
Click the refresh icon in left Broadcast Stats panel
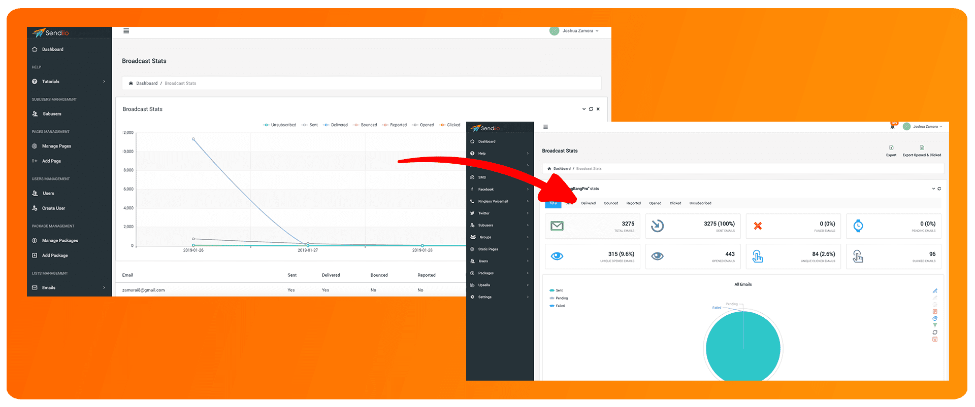591,109
